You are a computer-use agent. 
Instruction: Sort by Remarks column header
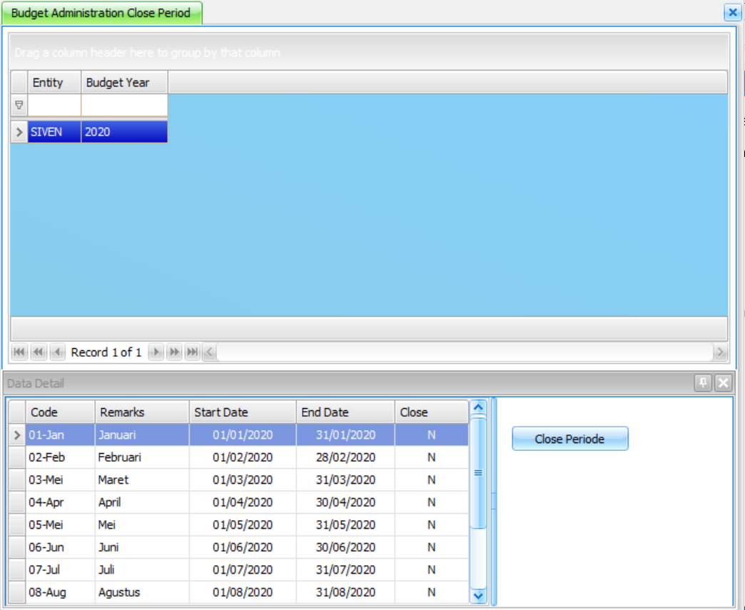point(142,412)
